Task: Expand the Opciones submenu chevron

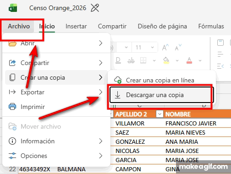Action: [x=100, y=156]
